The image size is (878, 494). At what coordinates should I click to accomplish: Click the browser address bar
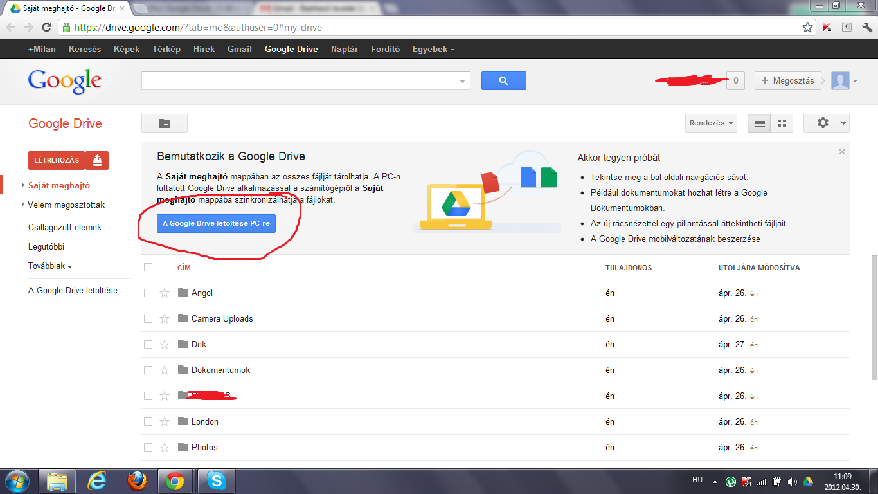pos(437,28)
